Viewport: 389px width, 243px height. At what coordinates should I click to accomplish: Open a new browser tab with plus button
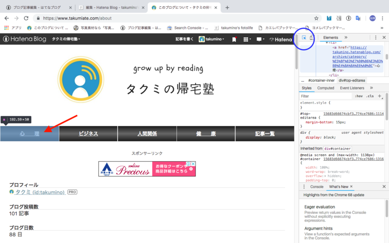[x=227, y=7]
